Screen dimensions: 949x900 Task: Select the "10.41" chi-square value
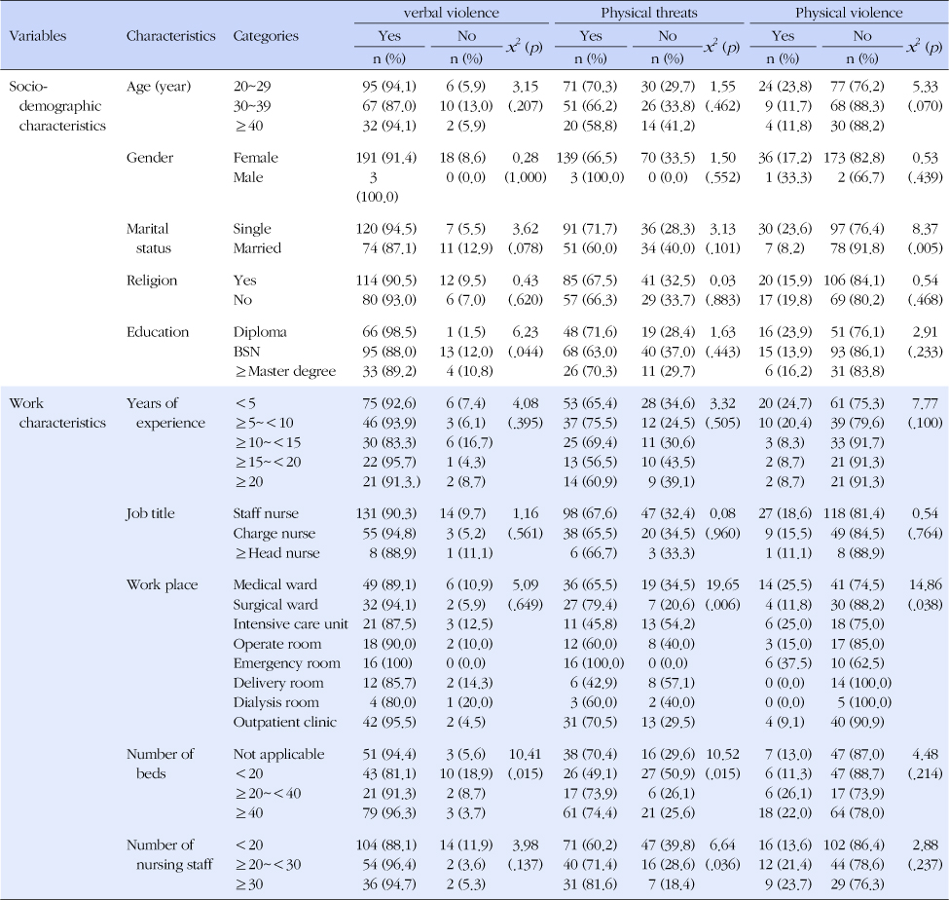526,755
